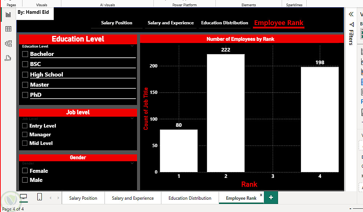Check the Bachelor education checkbox

click(25, 54)
